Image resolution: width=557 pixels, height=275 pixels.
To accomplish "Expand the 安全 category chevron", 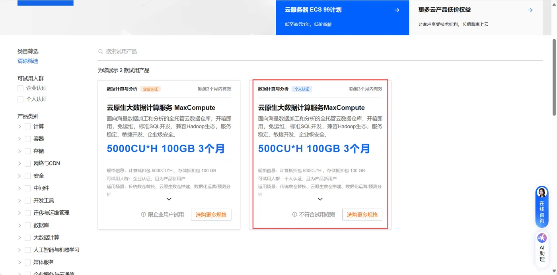I will click(19, 176).
